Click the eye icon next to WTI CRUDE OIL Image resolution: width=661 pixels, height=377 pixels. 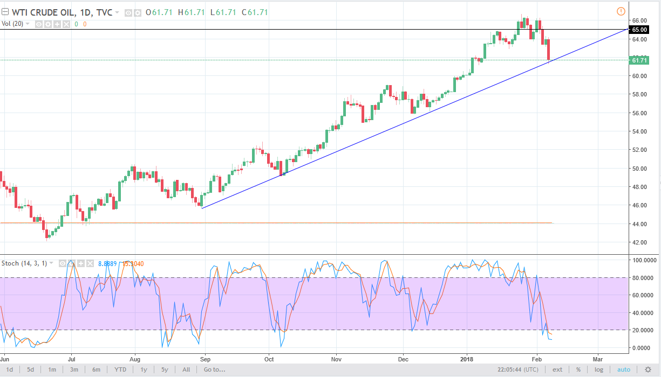(128, 12)
